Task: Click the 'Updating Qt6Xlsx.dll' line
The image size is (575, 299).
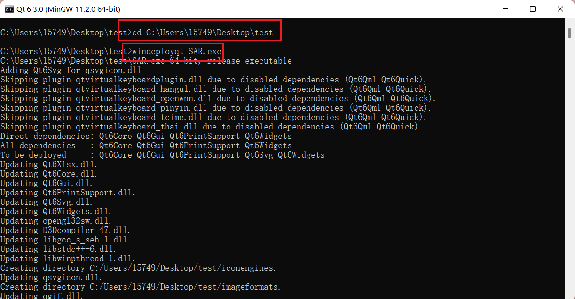Action: coord(49,164)
